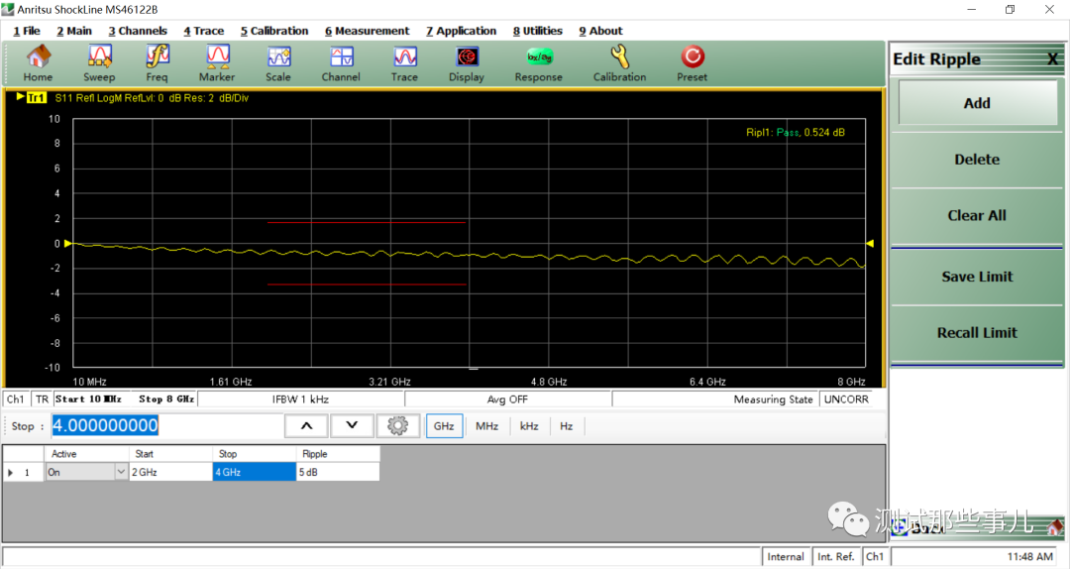Select kHz unit button
Image resolution: width=1070 pixels, height=569 pixels.
[x=529, y=425]
